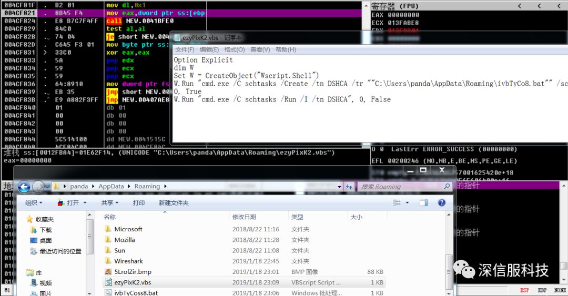Select the call NEW.0041BFE0 disassembly line
568x296 pixels.
pyautogui.click(x=140, y=21)
